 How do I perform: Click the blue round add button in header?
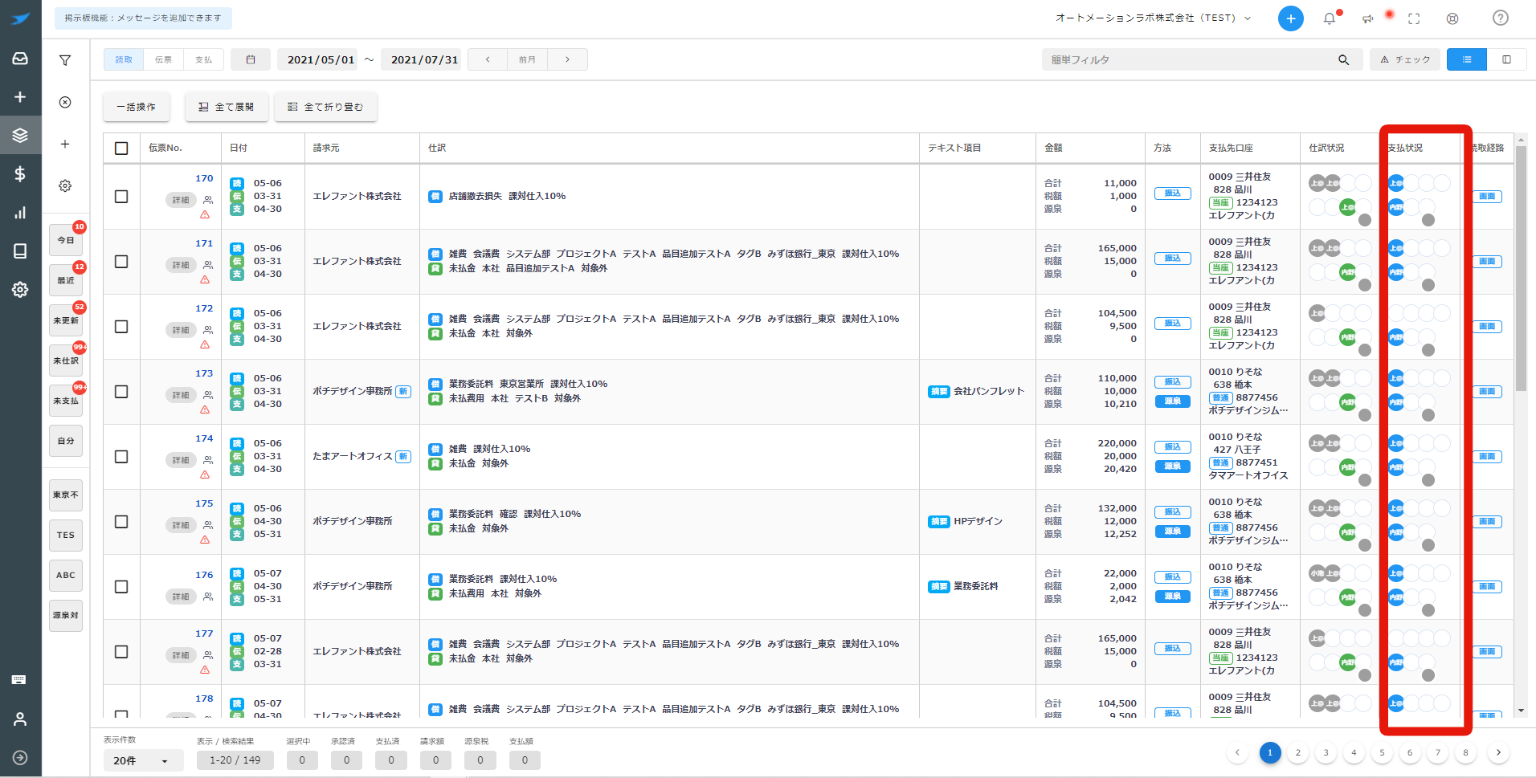tap(1291, 18)
